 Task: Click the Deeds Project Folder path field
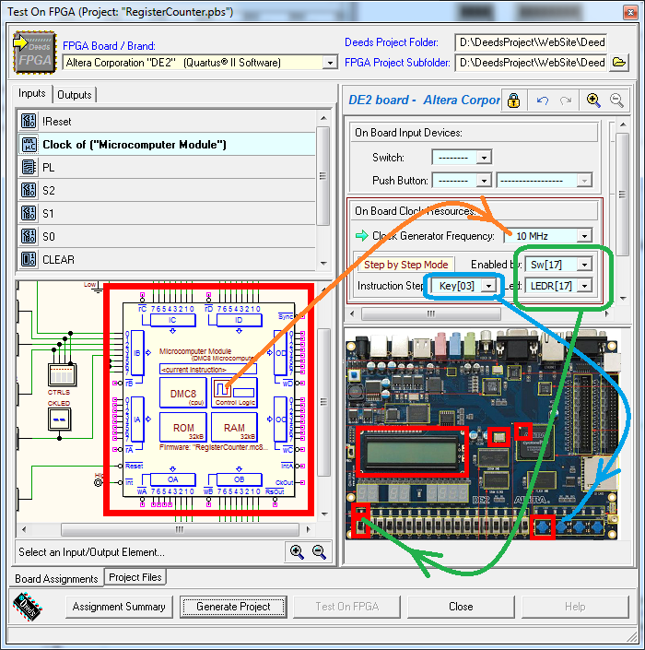531,42
